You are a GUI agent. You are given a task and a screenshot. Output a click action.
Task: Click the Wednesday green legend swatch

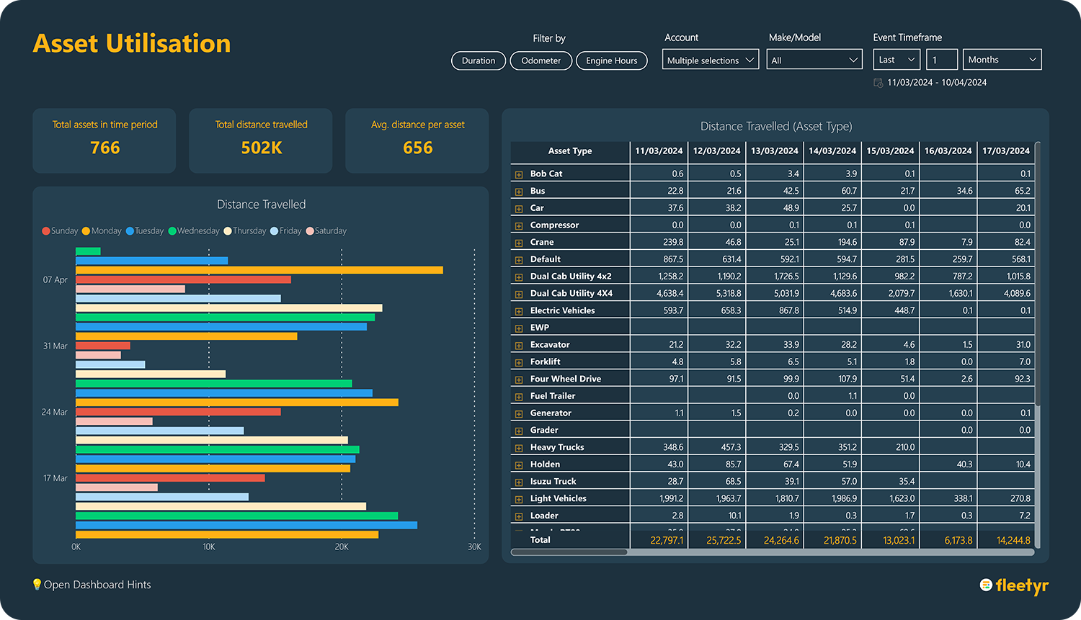tap(172, 231)
